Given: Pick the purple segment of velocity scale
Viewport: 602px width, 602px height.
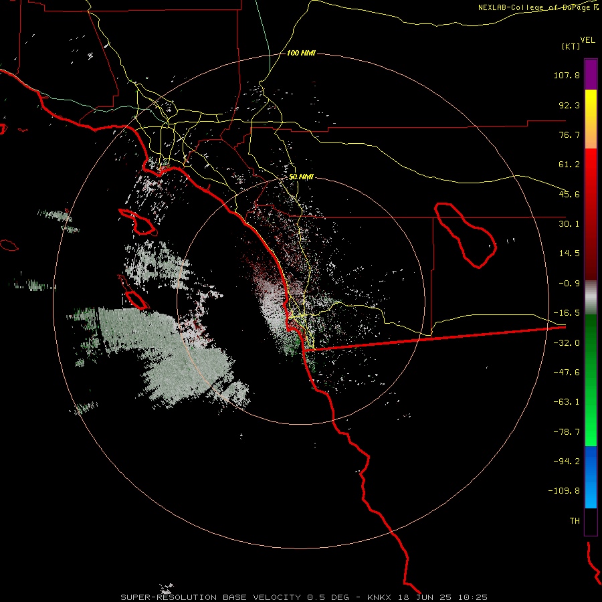Looking at the screenshot, I should coord(591,74).
